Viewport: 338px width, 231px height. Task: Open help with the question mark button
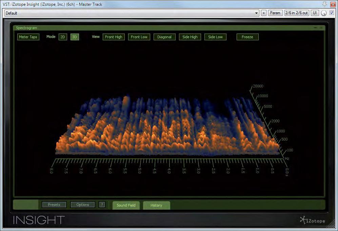[x=102, y=205]
